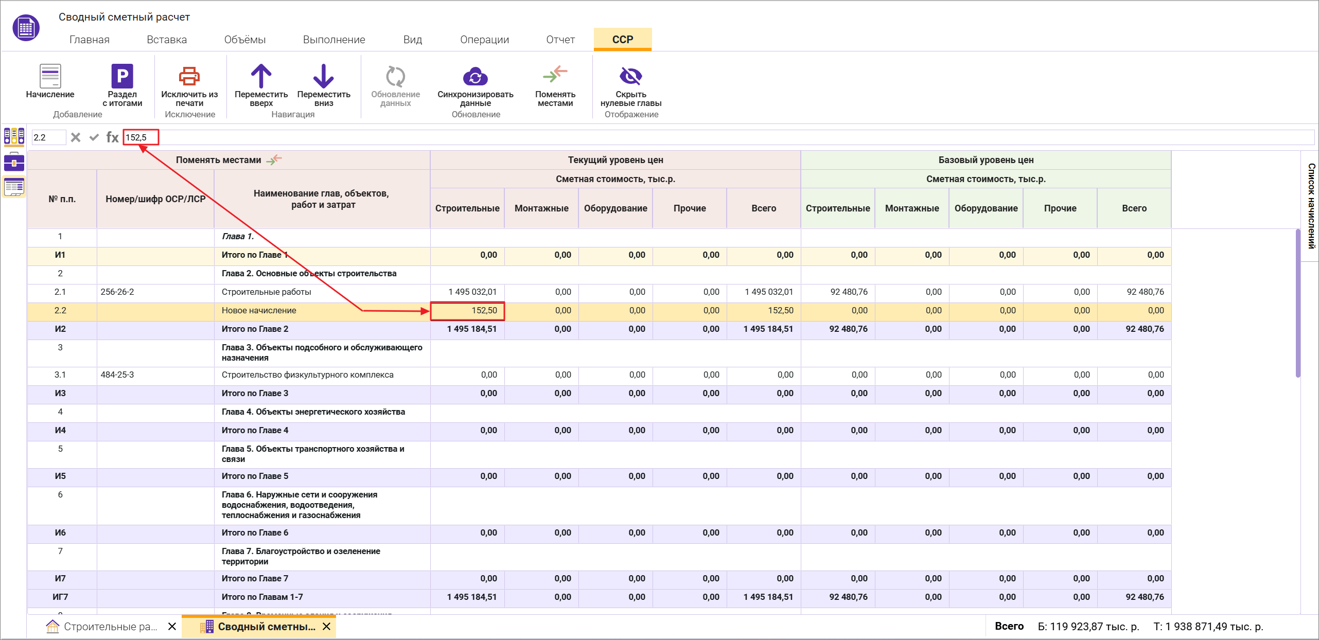1319x640 pixels.
Task: Open the briefcase icon in left sidebar
Action: coord(14,162)
